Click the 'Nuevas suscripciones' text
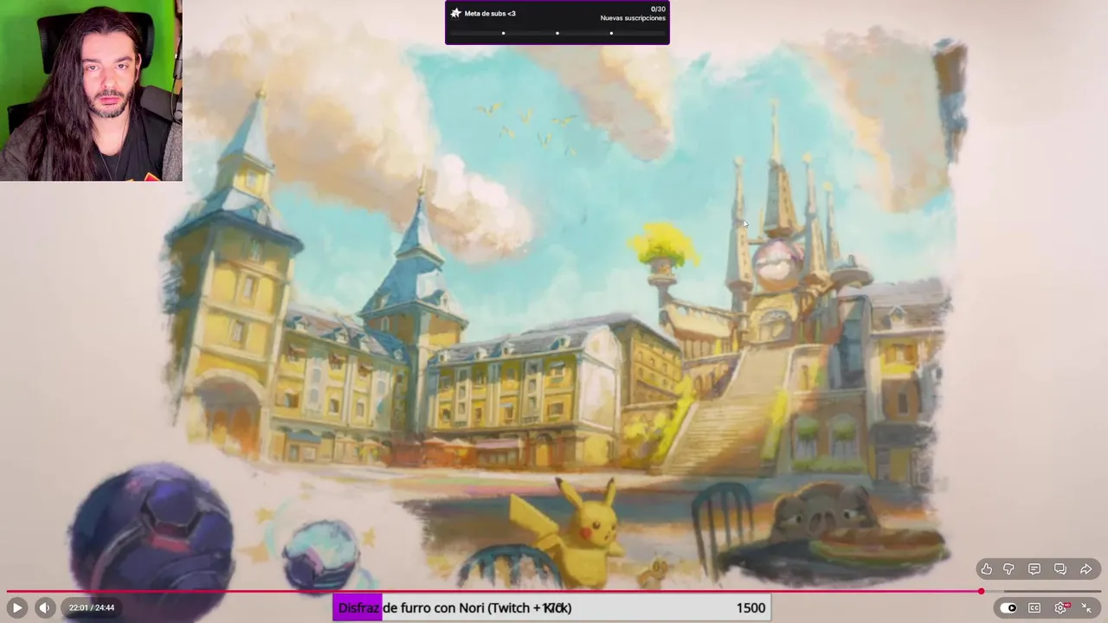Viewport: 1108px width, 623px height. pos(633,18)
